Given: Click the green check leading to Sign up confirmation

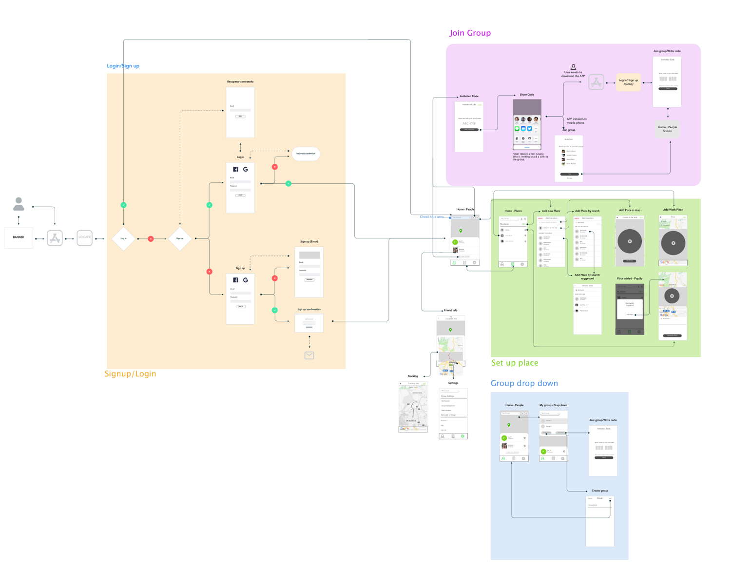Looking at the screenshot, I should point(275,310).
